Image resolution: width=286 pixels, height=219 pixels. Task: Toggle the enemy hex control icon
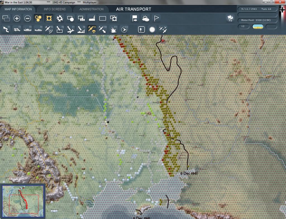[x=49, y=18]
